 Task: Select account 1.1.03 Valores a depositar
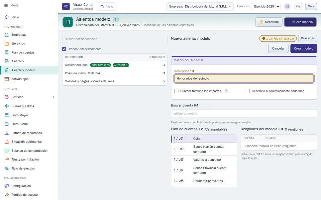204,160
